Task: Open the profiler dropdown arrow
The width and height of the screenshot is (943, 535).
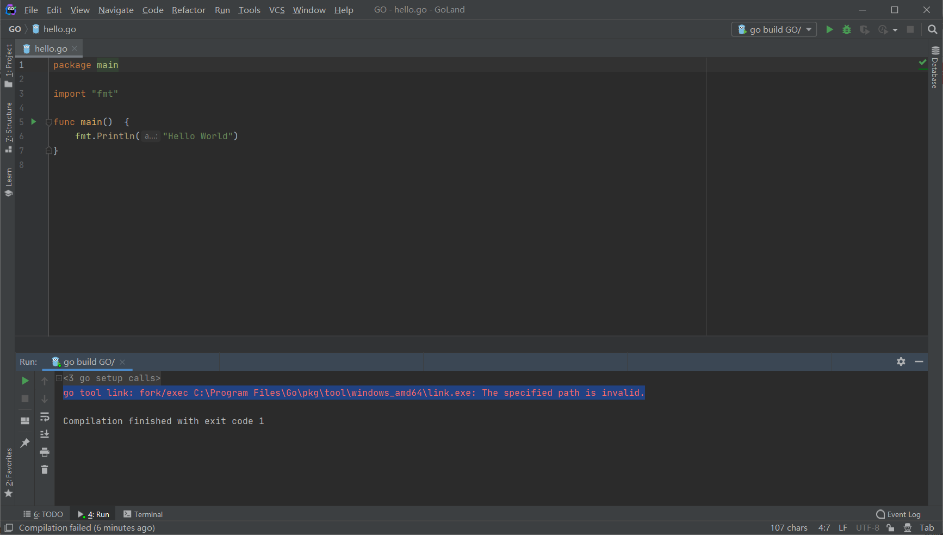Action: click(895, 30)
